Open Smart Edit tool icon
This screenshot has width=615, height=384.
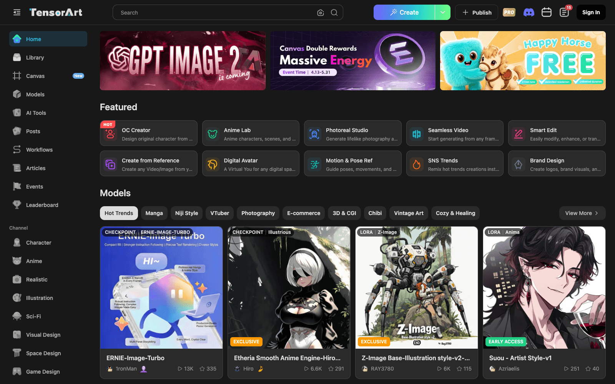point(519,134)
